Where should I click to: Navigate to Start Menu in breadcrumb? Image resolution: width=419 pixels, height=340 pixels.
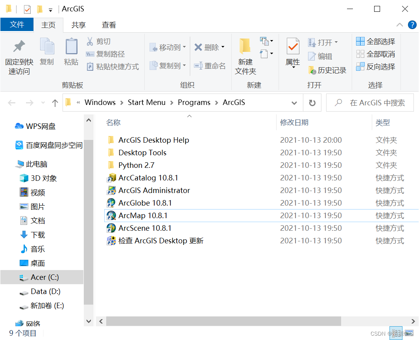point(146,103)
